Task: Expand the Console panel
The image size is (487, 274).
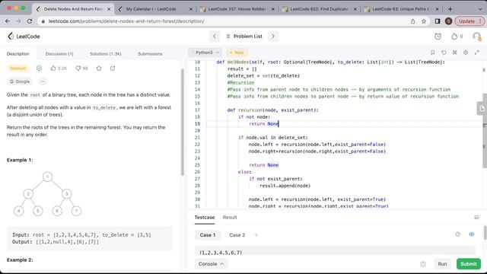Action: [x=211, y=264]
